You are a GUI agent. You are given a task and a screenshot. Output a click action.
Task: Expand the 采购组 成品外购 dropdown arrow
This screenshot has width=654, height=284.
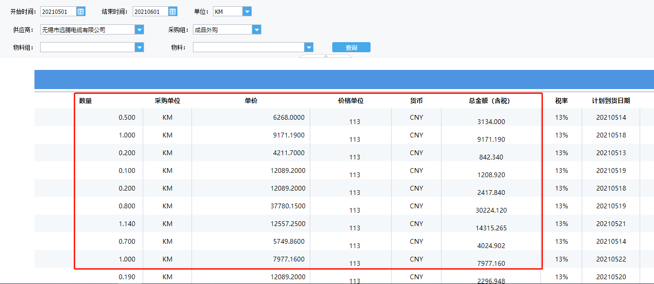(x=257, y=30)
